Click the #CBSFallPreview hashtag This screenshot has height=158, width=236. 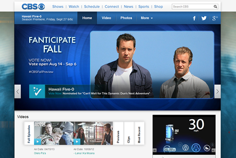(41, 72)
